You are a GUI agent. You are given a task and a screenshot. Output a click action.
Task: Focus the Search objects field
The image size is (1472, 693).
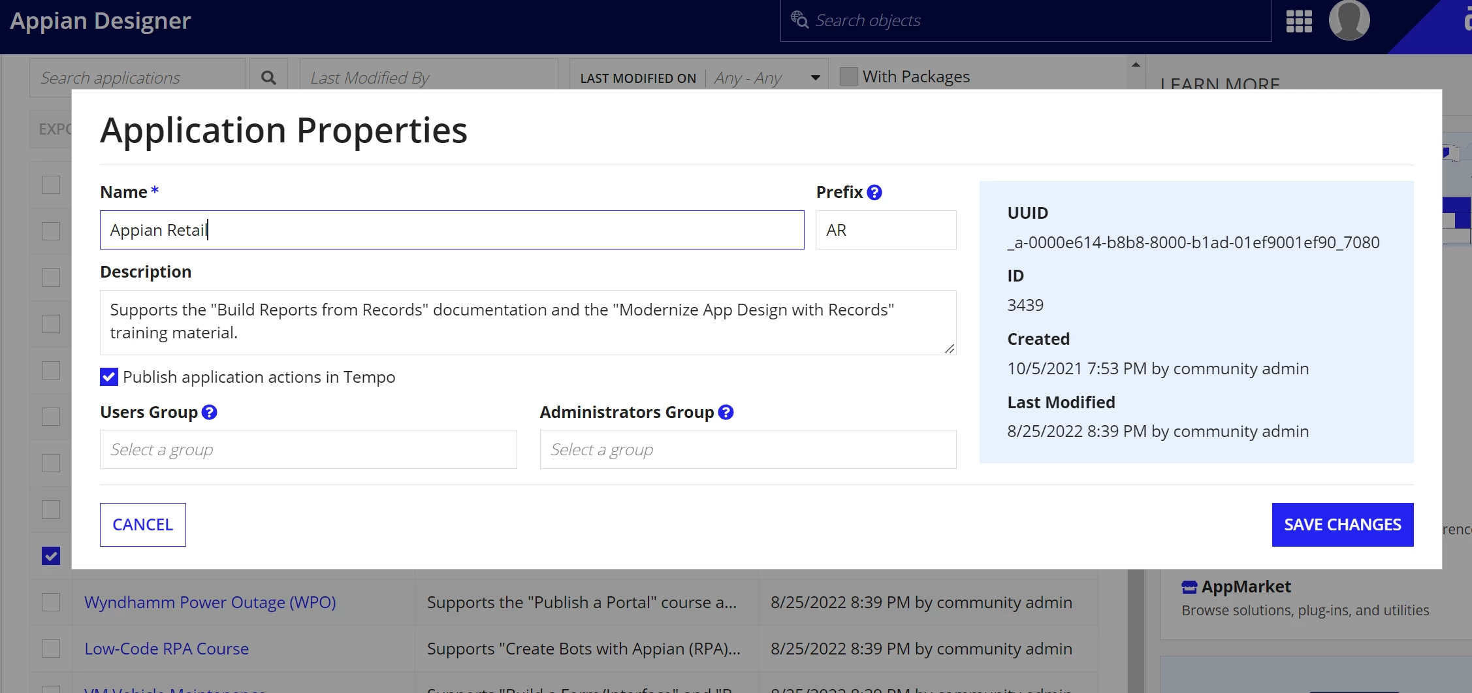[1026, 21]
